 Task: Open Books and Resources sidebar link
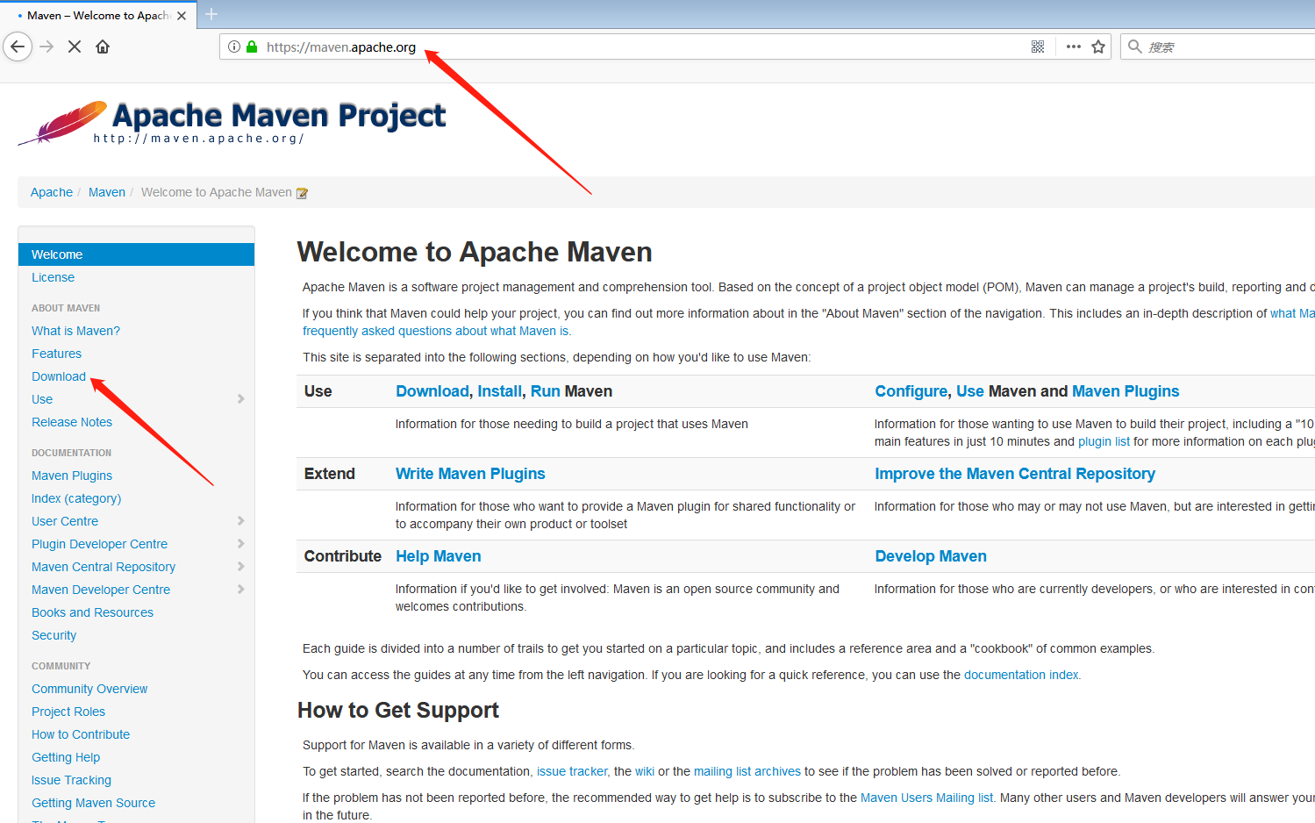[x=92, y=612]
